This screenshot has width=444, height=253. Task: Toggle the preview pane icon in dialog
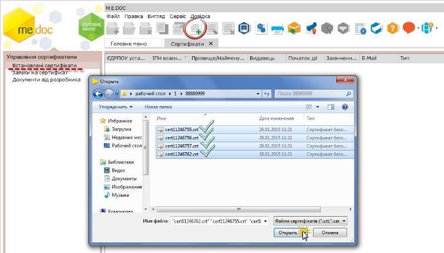click(x=331, y=107)
